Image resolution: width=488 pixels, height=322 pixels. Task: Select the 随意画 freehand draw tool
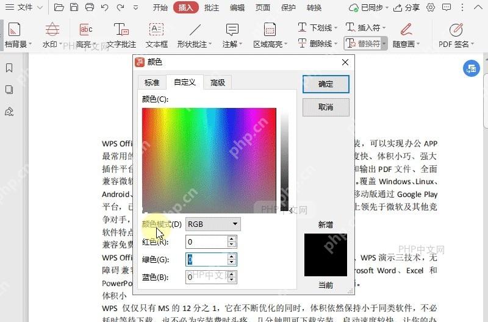coord(406,36)
